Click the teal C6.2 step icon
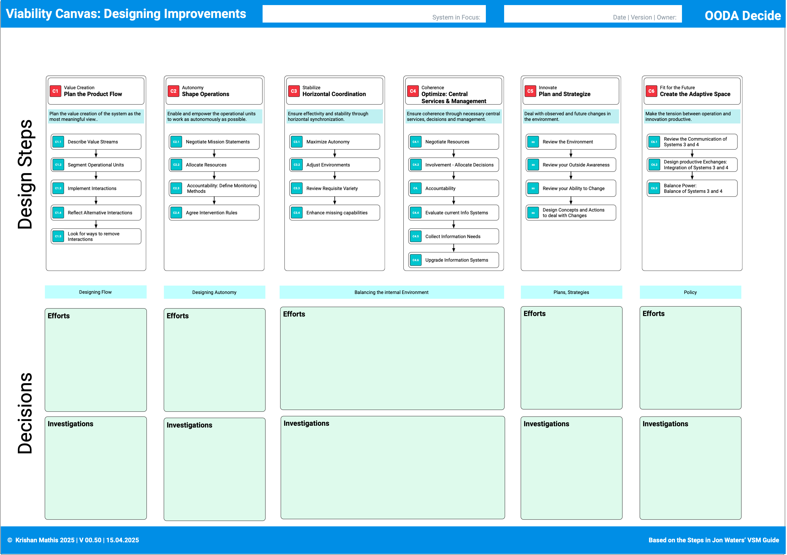This screenshot has height=555, width=787. point(654,165)
